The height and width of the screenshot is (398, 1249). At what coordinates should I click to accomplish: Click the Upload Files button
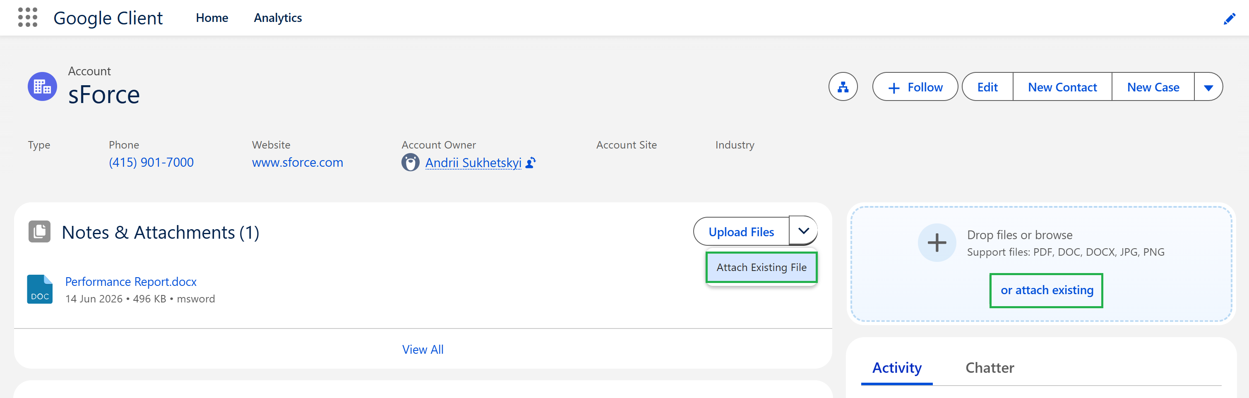741,232
